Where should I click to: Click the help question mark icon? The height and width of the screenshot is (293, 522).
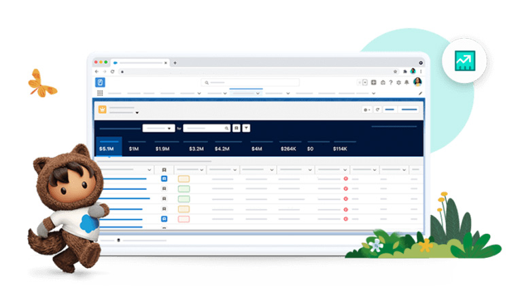click(x=391, y=82)
